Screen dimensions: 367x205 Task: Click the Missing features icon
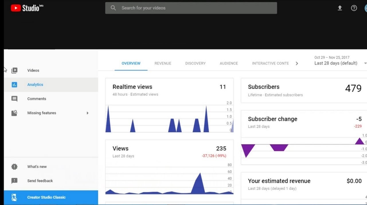coord(14,113)
